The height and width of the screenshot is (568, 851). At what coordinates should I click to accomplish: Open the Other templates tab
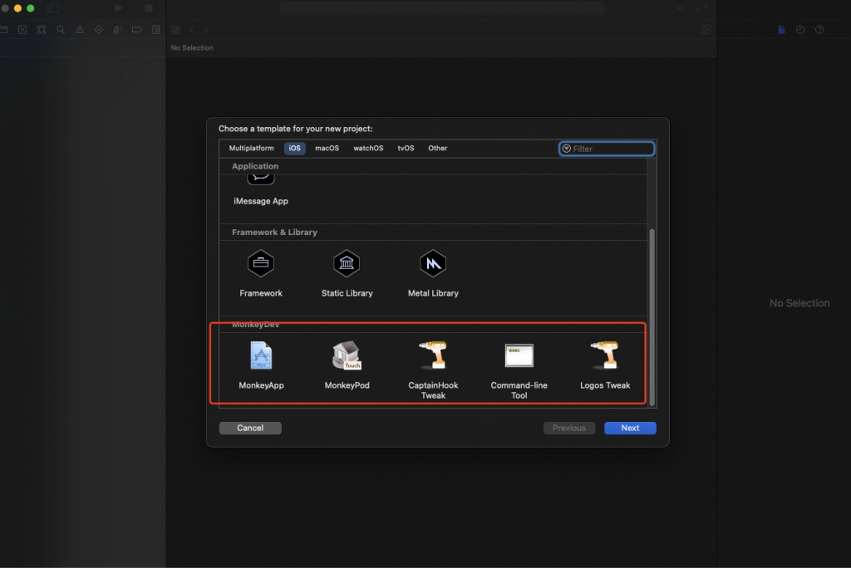click(x=437, y=149)
